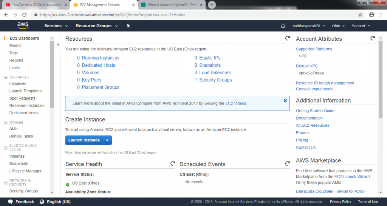Click the AWS logo home icon
Image resolution: width=387 pixels, height=206 pixels.
(x=23, y=26)
